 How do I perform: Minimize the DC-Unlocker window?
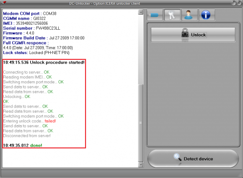click(233, 3)
